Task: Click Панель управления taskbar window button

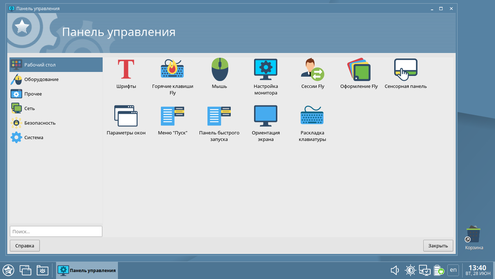Action: coord(87,270)
